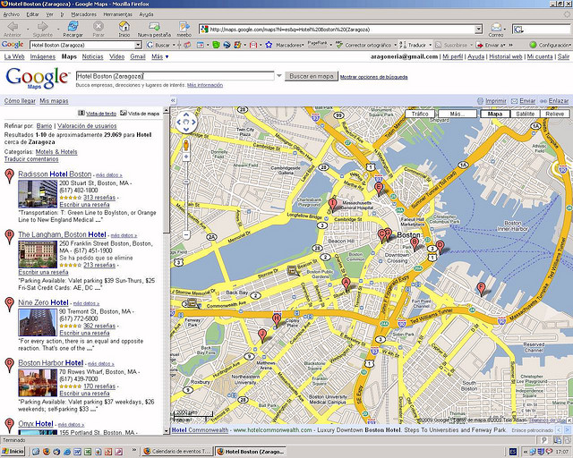Click map marker A near Stuart St
The image size is (573, 458).
(x=346, y=284)
